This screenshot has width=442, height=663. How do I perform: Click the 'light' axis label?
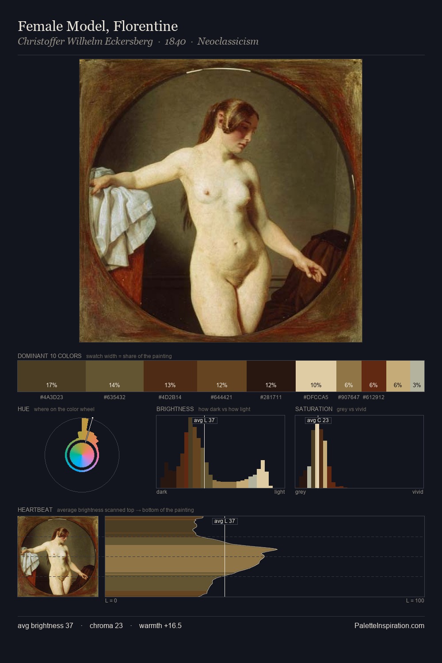[x=279, y=492]
